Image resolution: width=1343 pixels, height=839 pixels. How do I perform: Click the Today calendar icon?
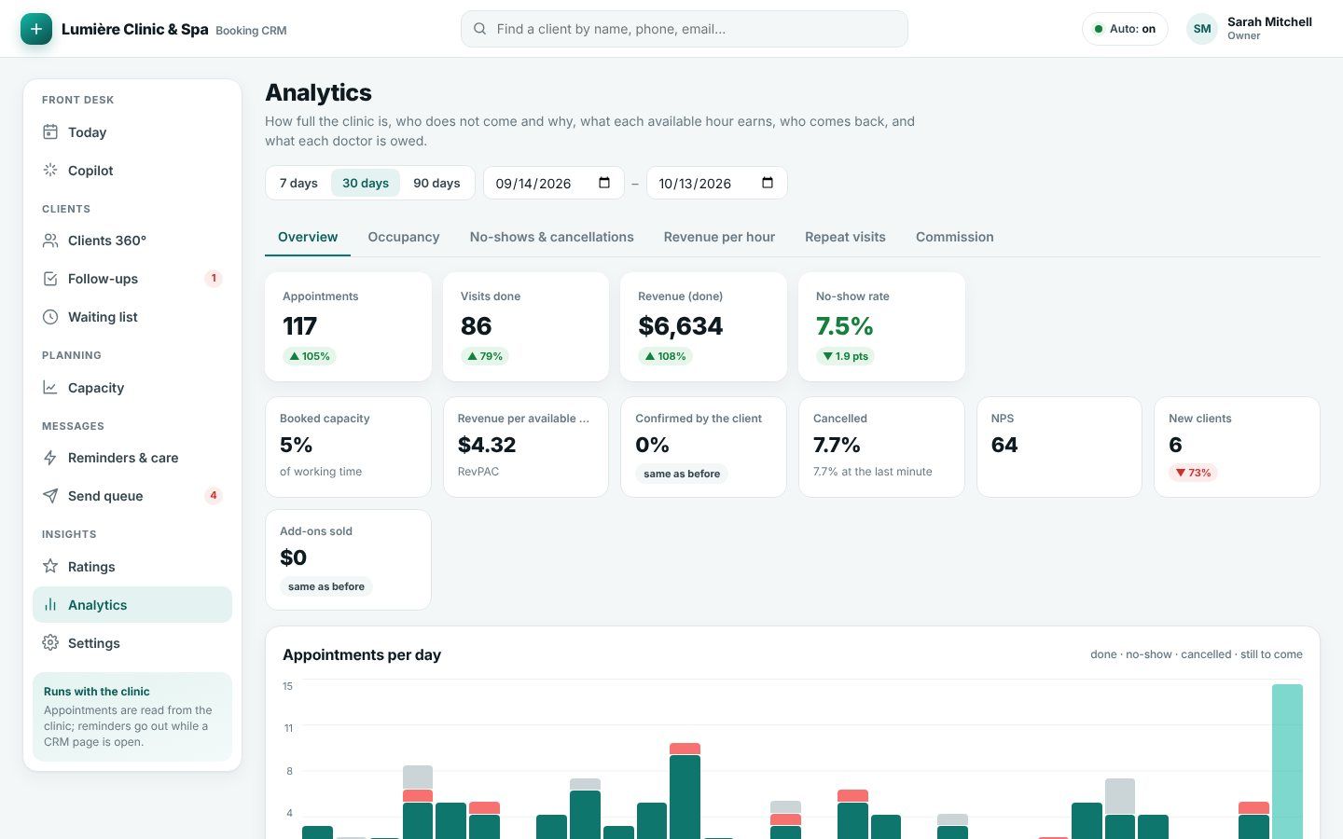50,132
